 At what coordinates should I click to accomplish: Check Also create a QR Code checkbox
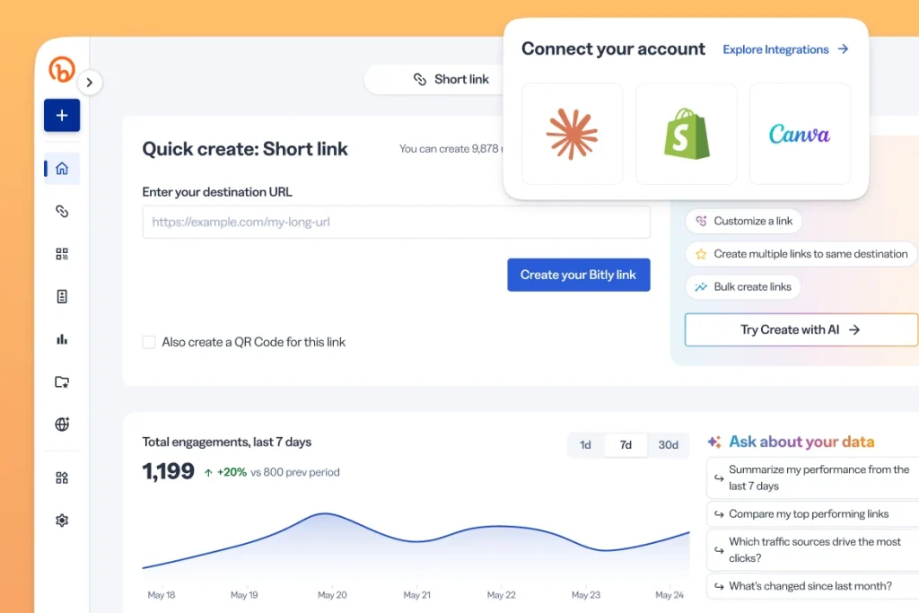click(149, 342)
